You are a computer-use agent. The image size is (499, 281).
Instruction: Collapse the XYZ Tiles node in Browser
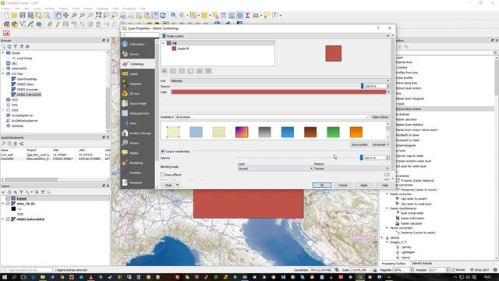pyautogui.click(x=3, y=73)
